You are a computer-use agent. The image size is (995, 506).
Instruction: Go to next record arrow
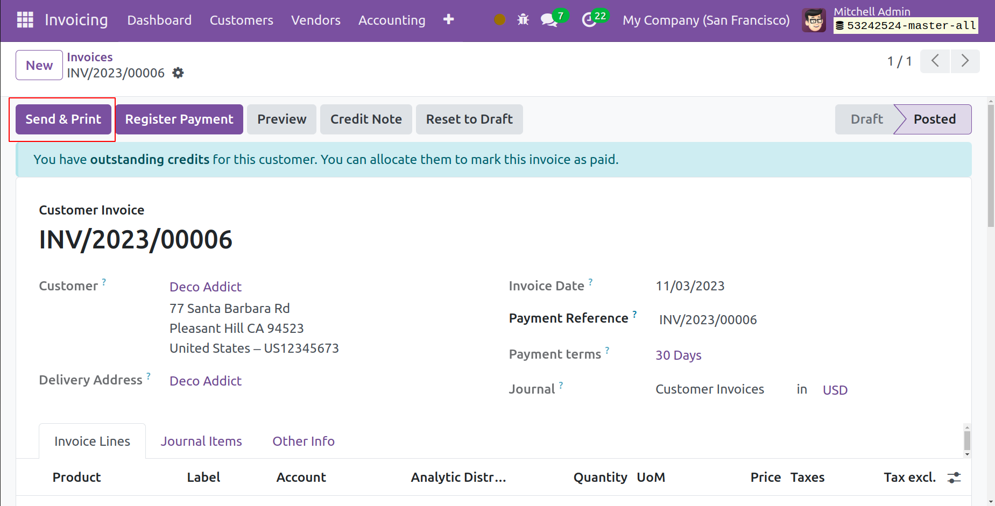[x=965, y=61]
